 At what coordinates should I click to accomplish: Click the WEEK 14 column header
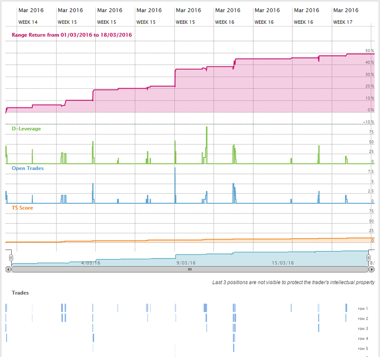(x=27, y=22)
